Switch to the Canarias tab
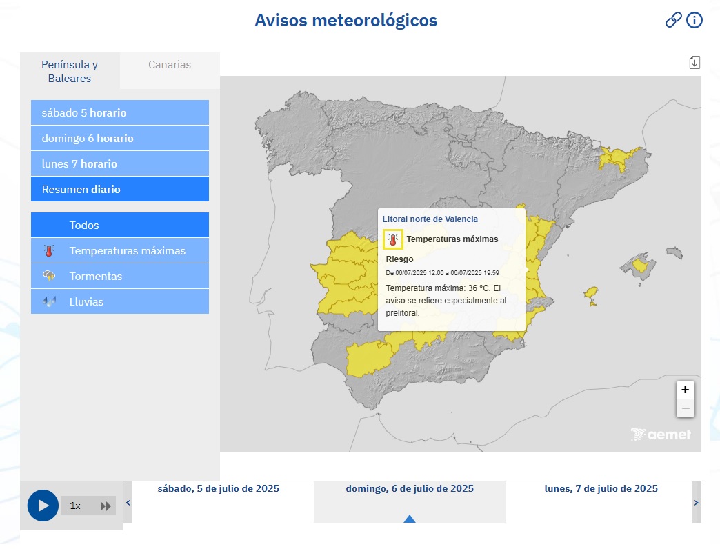Image resolution: width=720 pixels, height=549 pixels. 170,65
